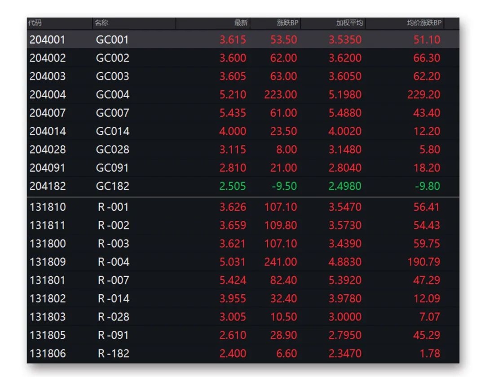The image size is (485, 377).
Task: Click the 229.20 average BP value
Action: (x=423, y=94)
